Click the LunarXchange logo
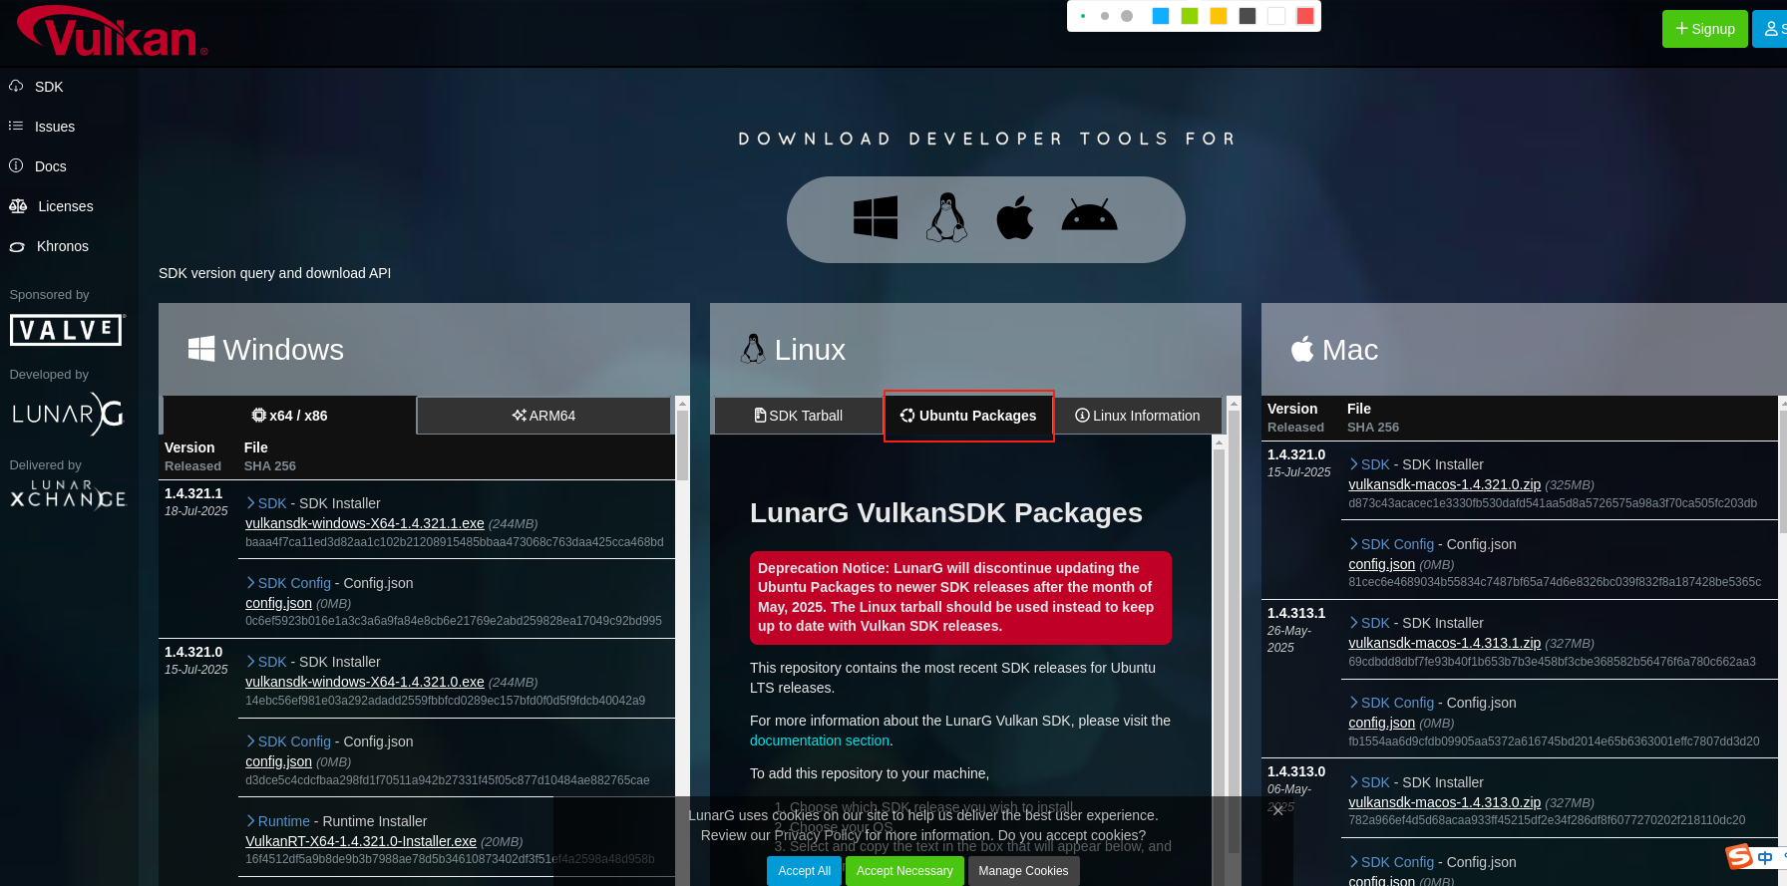1787x886 pixels. pyautogui.click(x=68, y=495)
